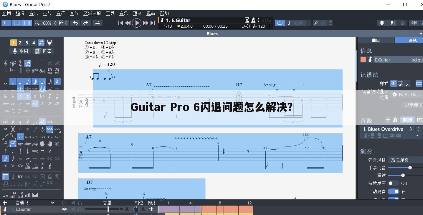This screenshot has width=423, height=215.
Task: Toggle right inspector panel visibility
Action: pos(27,23)
